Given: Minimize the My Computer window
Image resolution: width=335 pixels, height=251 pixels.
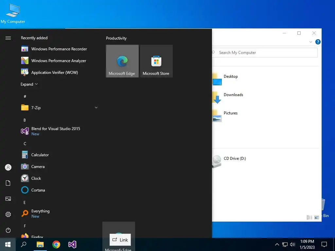Looking at the screenshot, I should (284, 33).
